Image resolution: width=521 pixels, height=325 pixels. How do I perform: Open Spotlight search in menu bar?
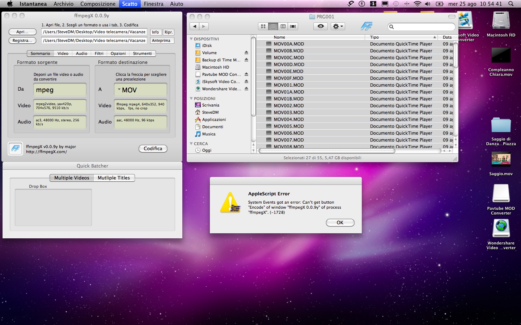[x=511, y=4]
